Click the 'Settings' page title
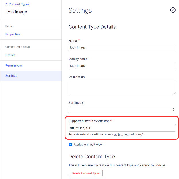The image size is (179, 179). (80, 11)
